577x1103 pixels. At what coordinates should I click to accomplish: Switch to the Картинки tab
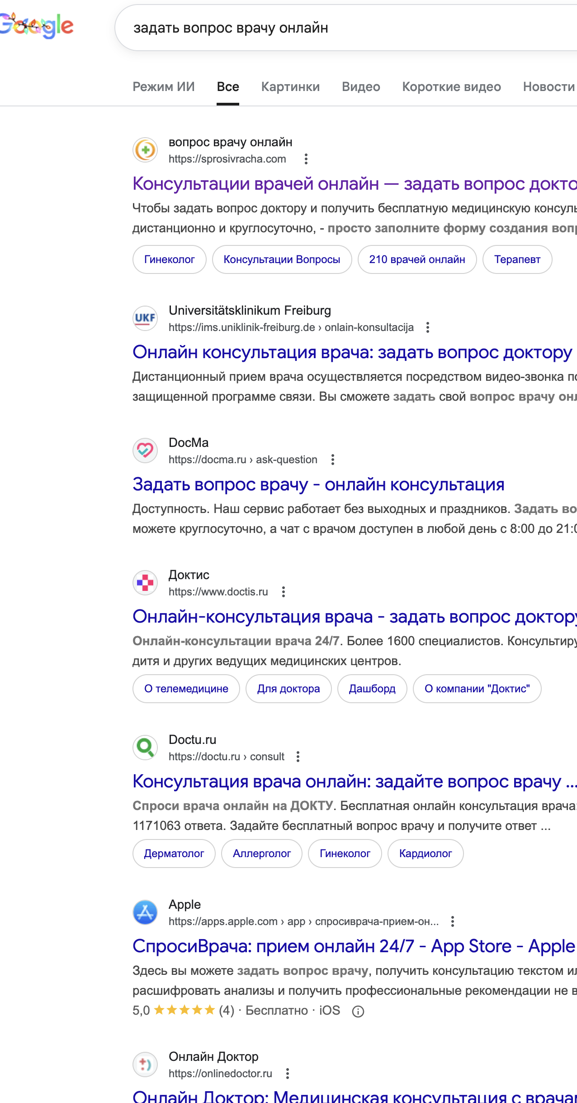(290, 86)
